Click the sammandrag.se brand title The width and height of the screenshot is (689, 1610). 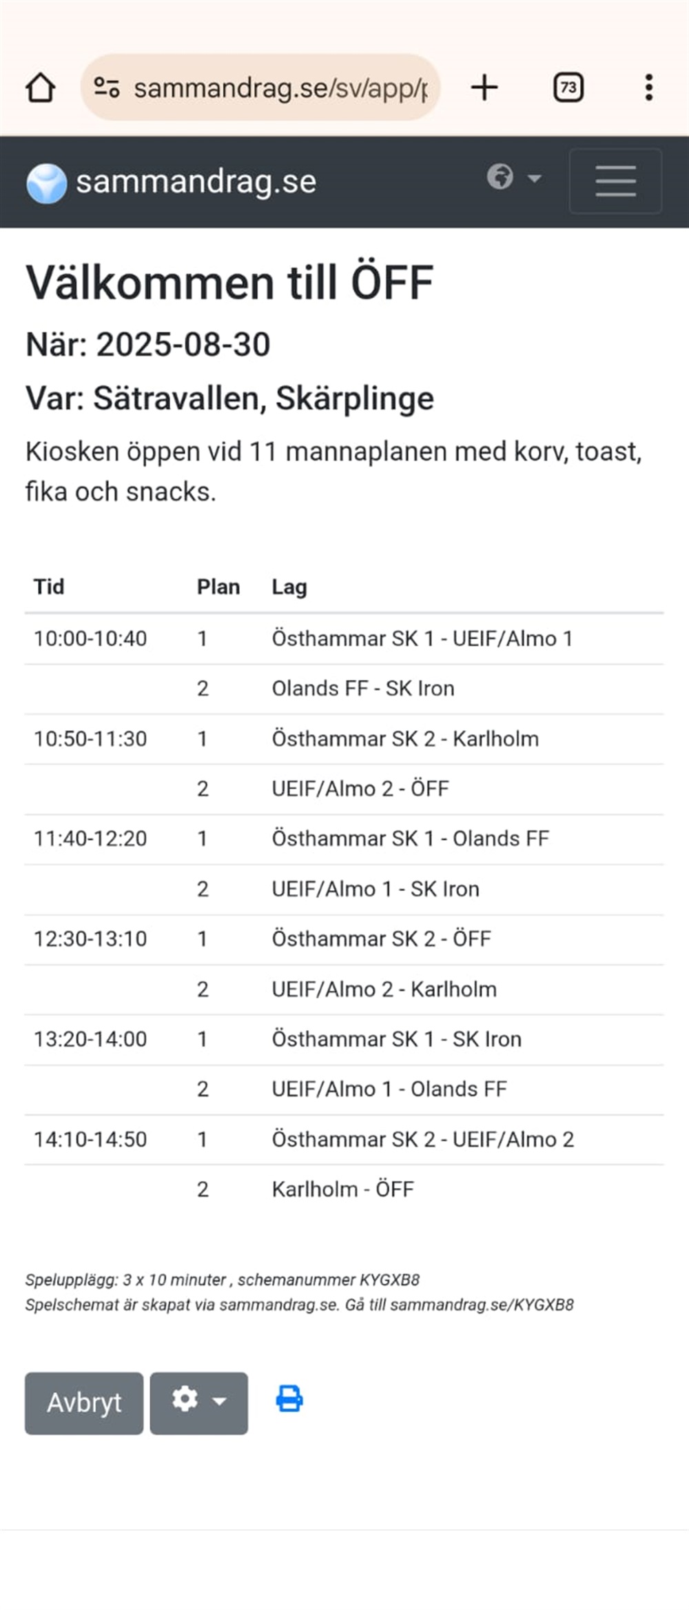coord(196,182)
